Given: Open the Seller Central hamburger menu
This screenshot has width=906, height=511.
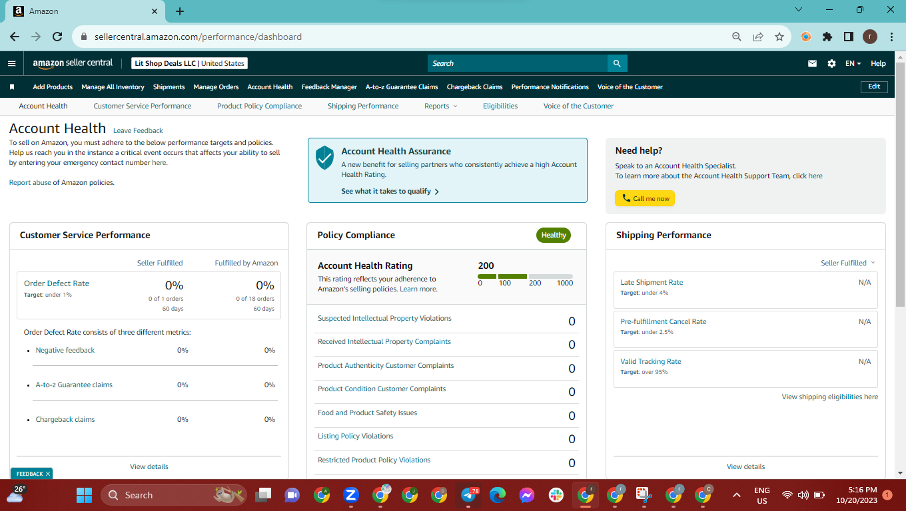Looking at the screenshot, I should click(11, 63).
